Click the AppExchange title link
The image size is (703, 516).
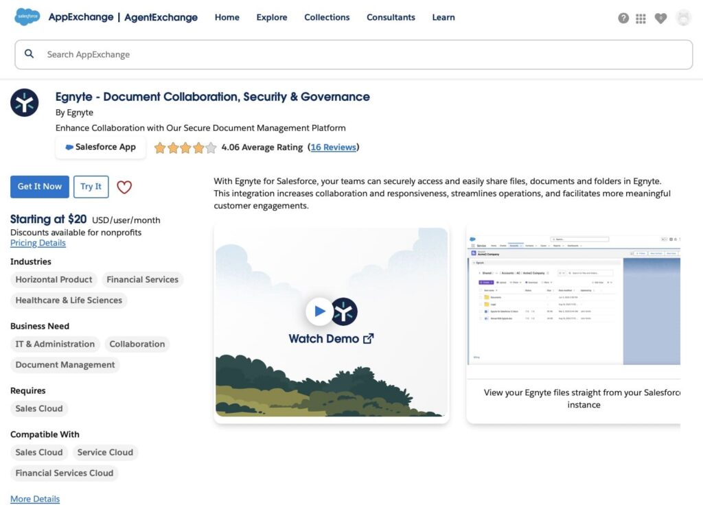click(x=81, y=17)
